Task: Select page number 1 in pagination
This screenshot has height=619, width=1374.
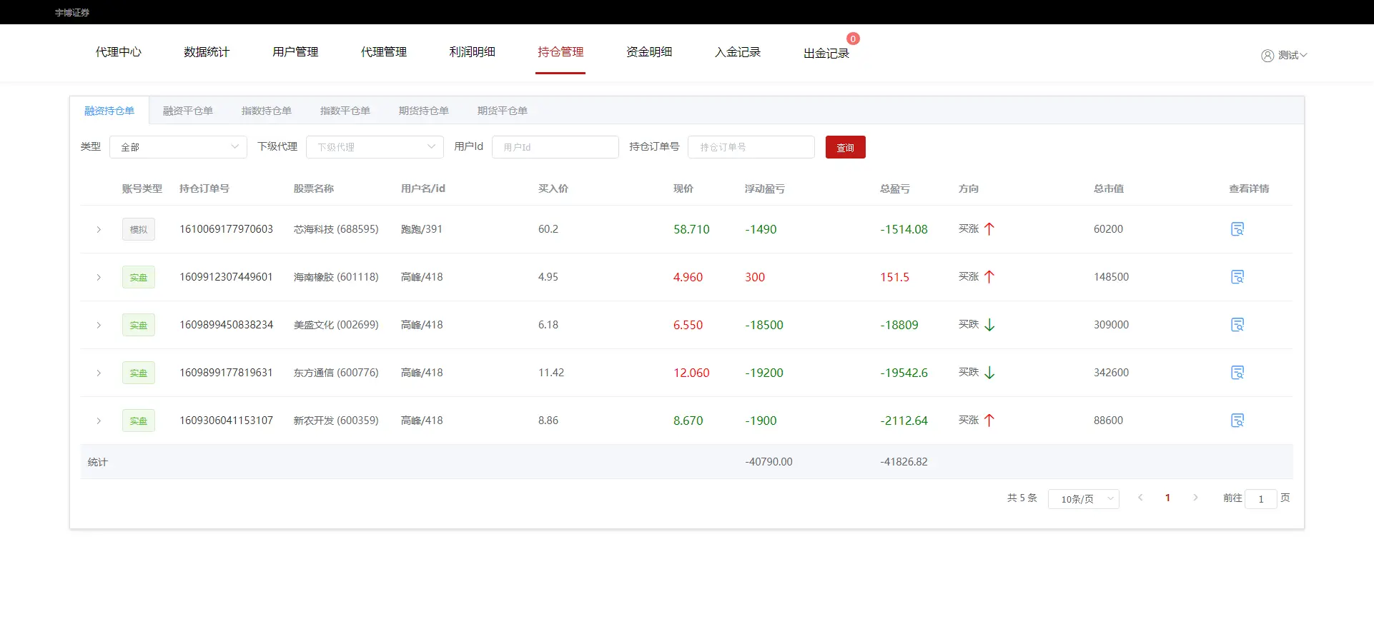Action: coord(1167,498)
